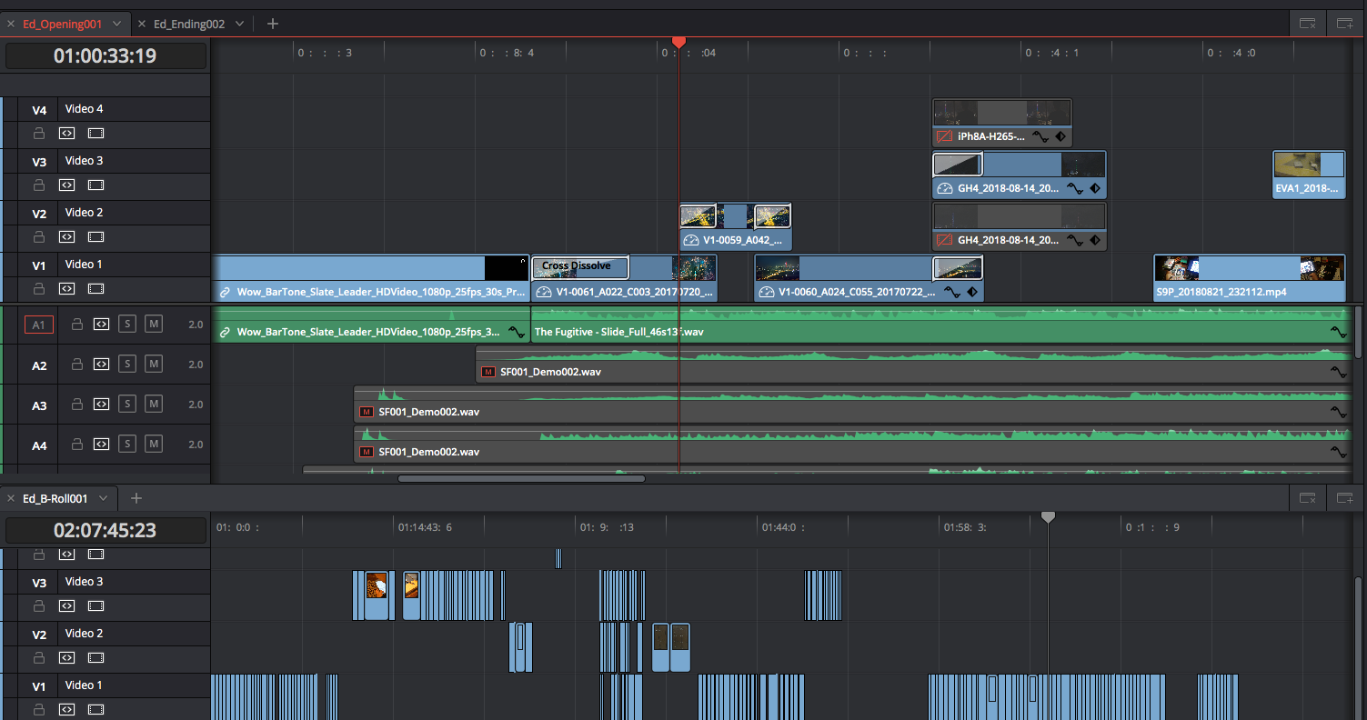Grab the gray playhead in Ed_B-Roll001 ruler
Screen dimensions: 1367x720
pos(1048,516)
